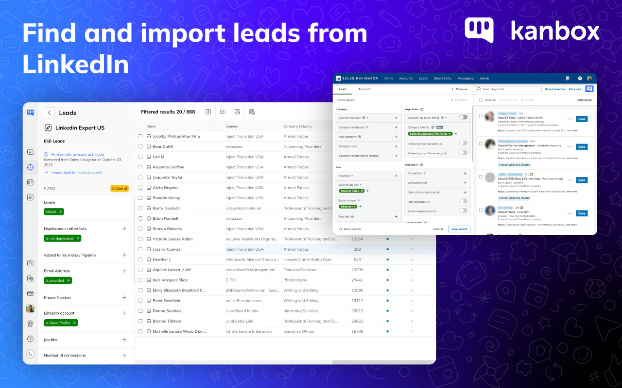The height and width of the screenshot is (388, 622).
Task: Open the documents icon in Kanbox sidebar
Action: [30, 278]
